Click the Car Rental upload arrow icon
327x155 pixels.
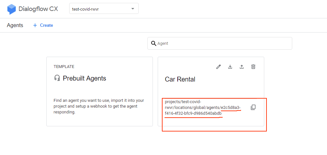coord(241,67)
